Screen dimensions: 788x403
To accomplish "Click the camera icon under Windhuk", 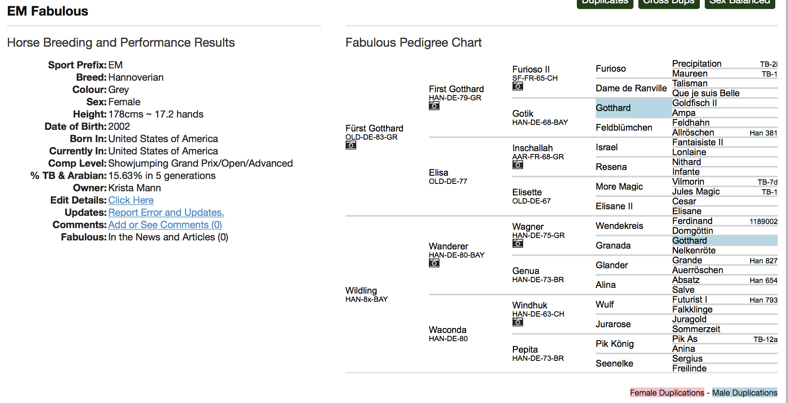I will pyautogui.click(x=517, y=322).
